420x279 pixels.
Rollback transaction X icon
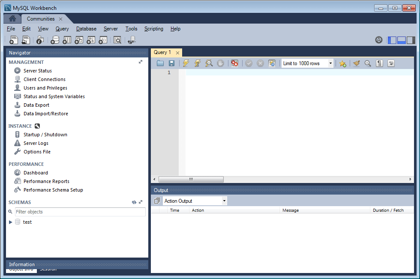pos(261,63)
